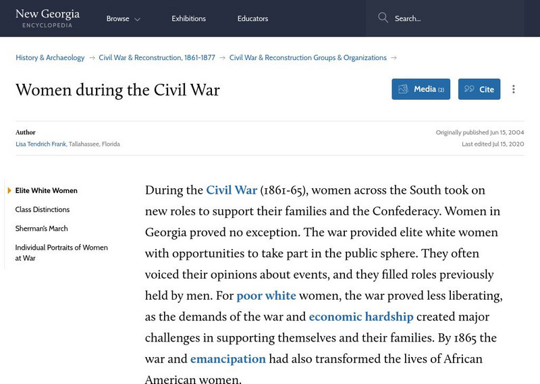This screenshot has height=384, width=540.
Task: Open Groups & Organizations breadcrumb link
Action: [x=308, y=58]
